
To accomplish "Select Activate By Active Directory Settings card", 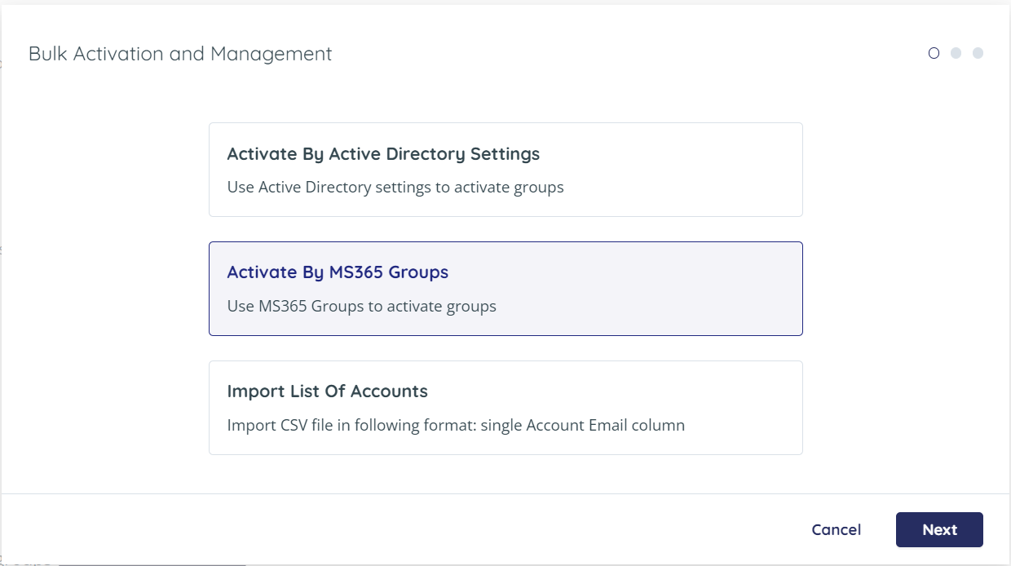I will coord(505,170).
